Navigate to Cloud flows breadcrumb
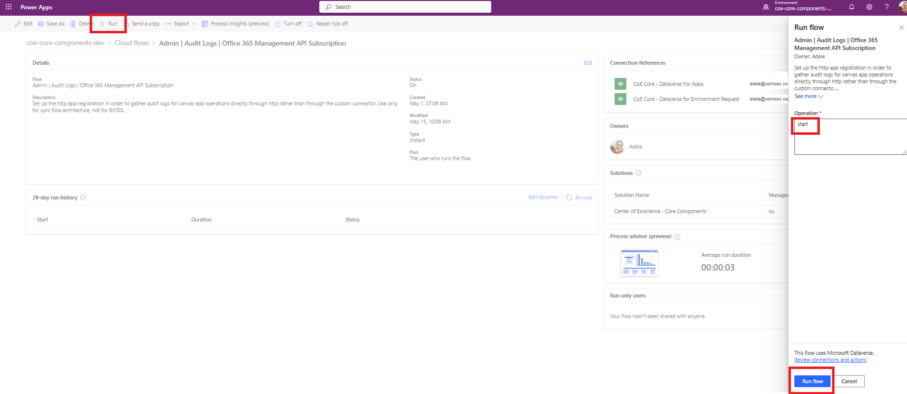 click(x=132, y=43)
